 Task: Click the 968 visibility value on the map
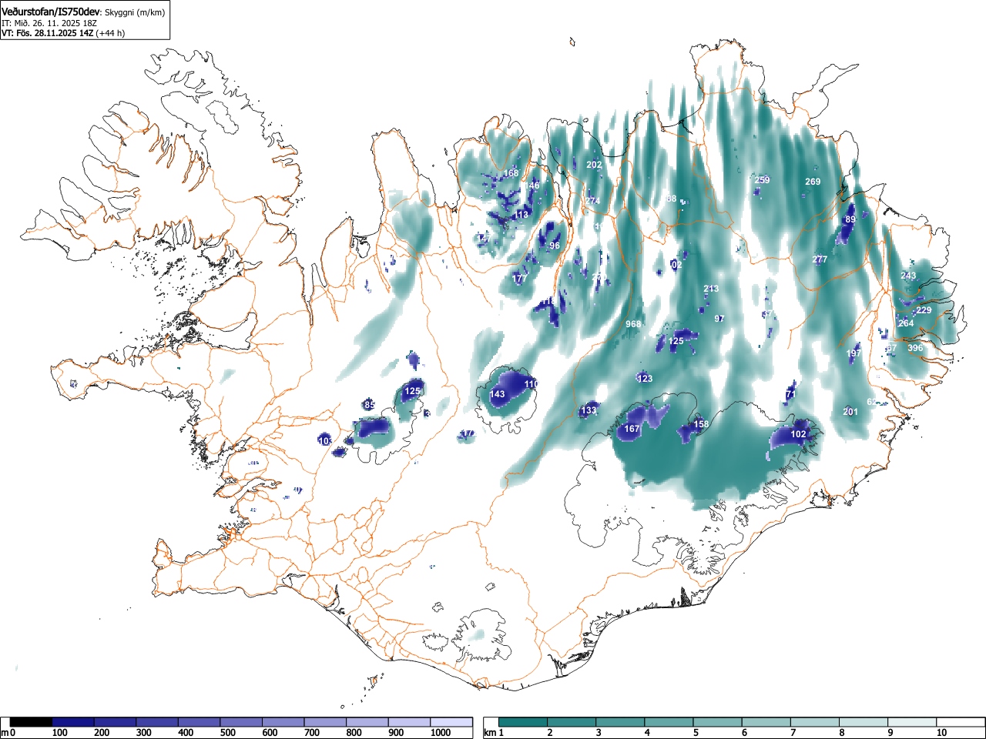633,324
